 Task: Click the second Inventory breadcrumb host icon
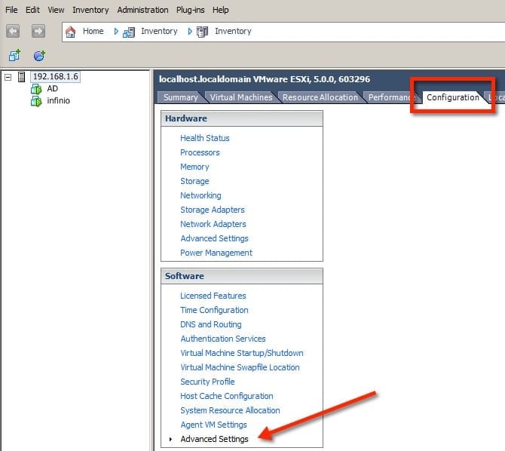(x=202, y=32)
